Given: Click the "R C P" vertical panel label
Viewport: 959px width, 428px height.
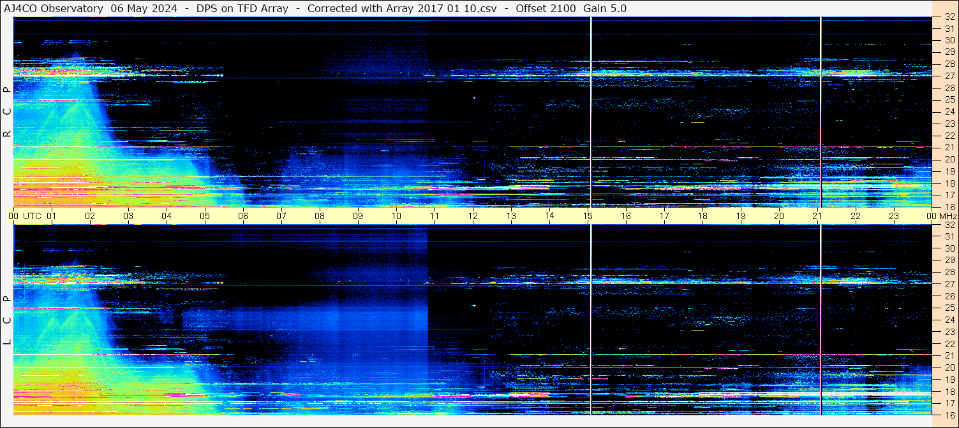Looking at the screenshot, I should 8,112.
